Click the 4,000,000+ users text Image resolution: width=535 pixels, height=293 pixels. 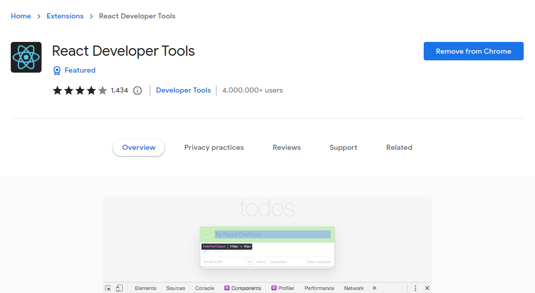pos(252,90)
